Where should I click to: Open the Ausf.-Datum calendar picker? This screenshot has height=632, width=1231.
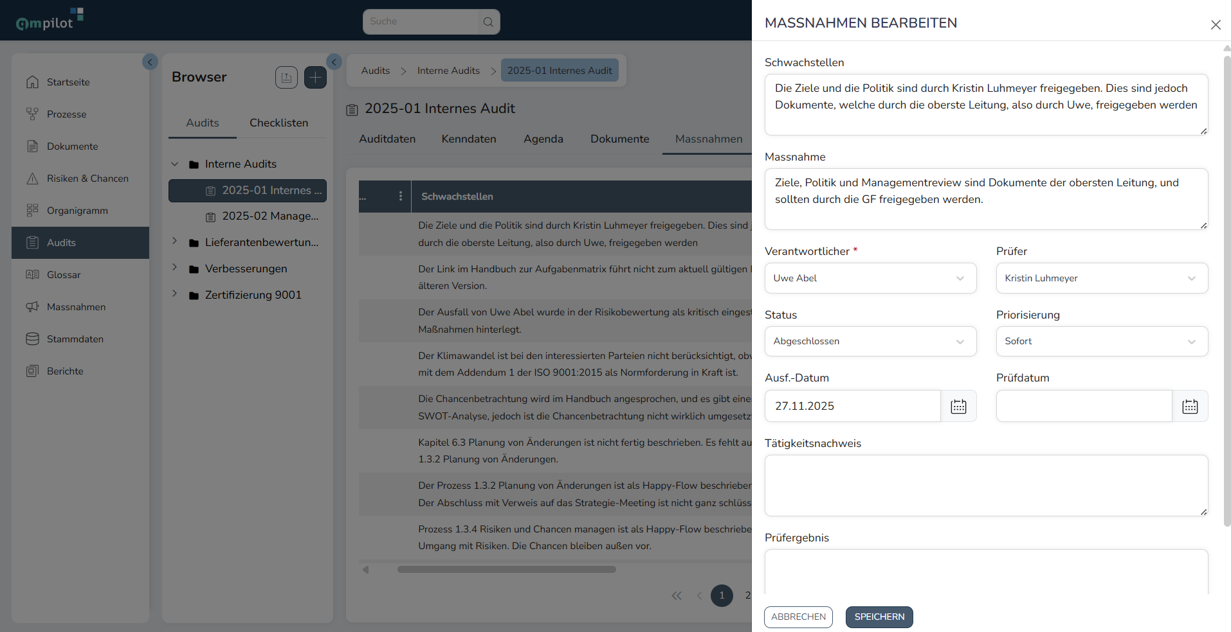click(x=958, y=406)
